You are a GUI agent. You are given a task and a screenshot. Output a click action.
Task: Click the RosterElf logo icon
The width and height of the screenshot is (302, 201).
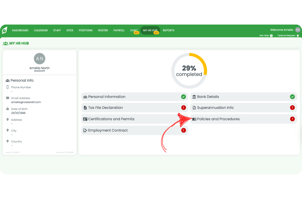pyautogui.click(x=5, y=30)
